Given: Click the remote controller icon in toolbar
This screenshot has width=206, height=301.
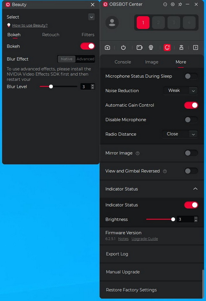Looking at the screenshot, I should tap(181, 47).
